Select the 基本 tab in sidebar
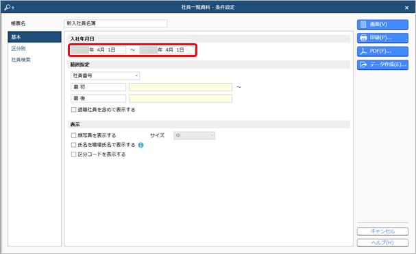 click(x=34, y=37)
